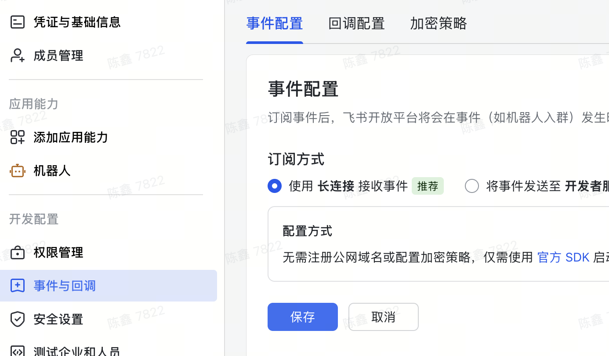
Task: Click the 取消 button
Action: point(383,317)
